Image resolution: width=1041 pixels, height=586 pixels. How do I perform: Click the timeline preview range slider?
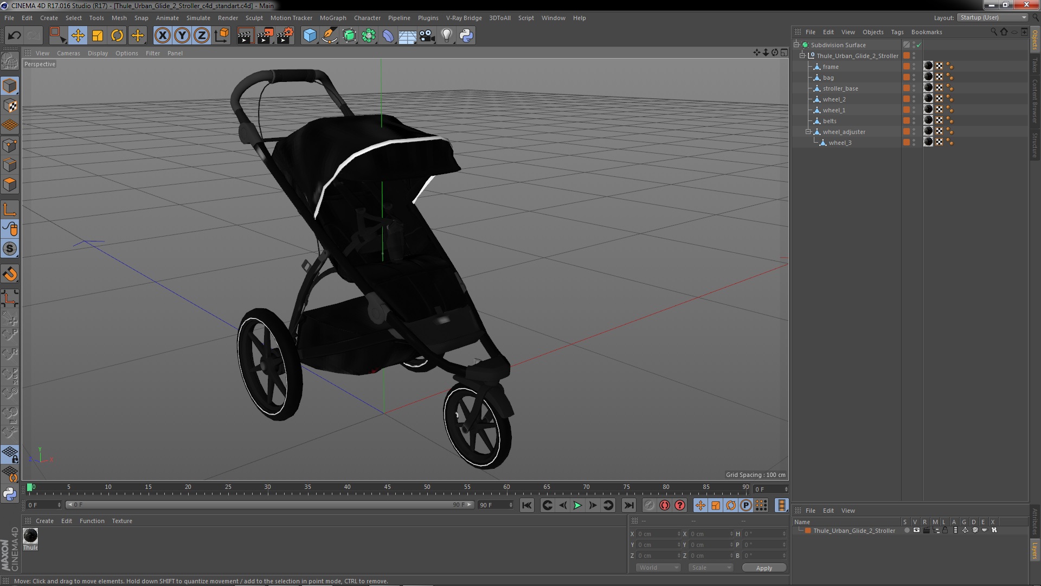click(x=269, y=505)
